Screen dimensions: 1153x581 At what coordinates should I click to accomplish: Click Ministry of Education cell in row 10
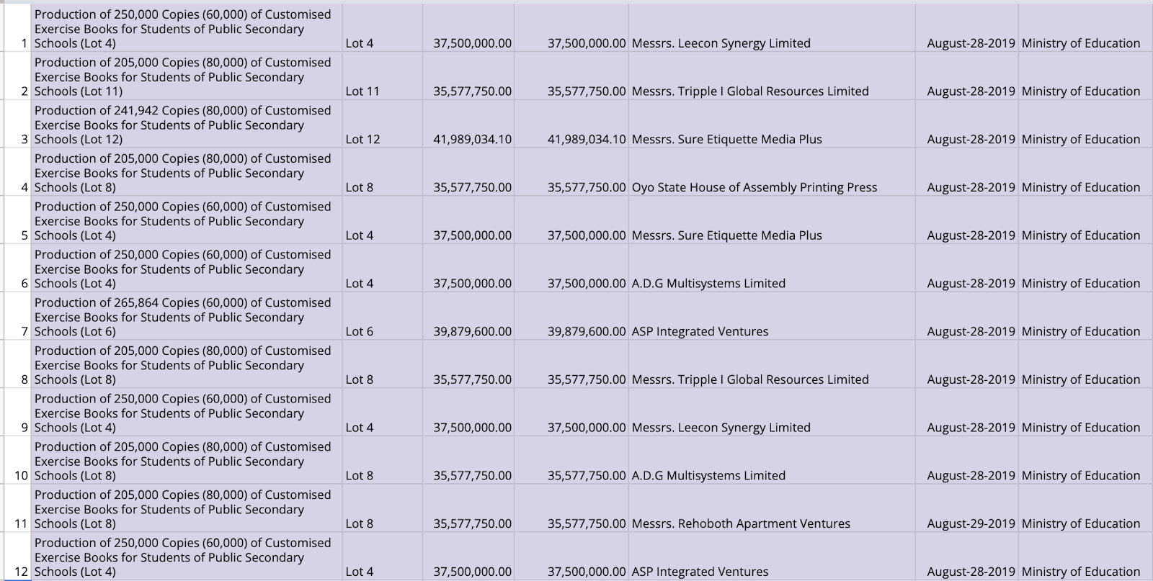[x=1080, y=475]
